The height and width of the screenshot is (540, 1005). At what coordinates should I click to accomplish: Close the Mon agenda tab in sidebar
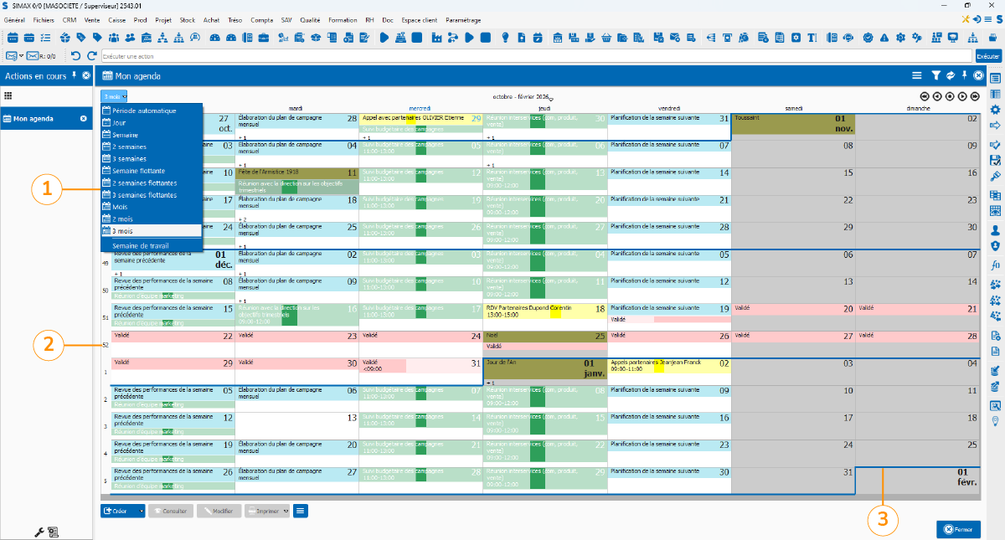[83, 119]
